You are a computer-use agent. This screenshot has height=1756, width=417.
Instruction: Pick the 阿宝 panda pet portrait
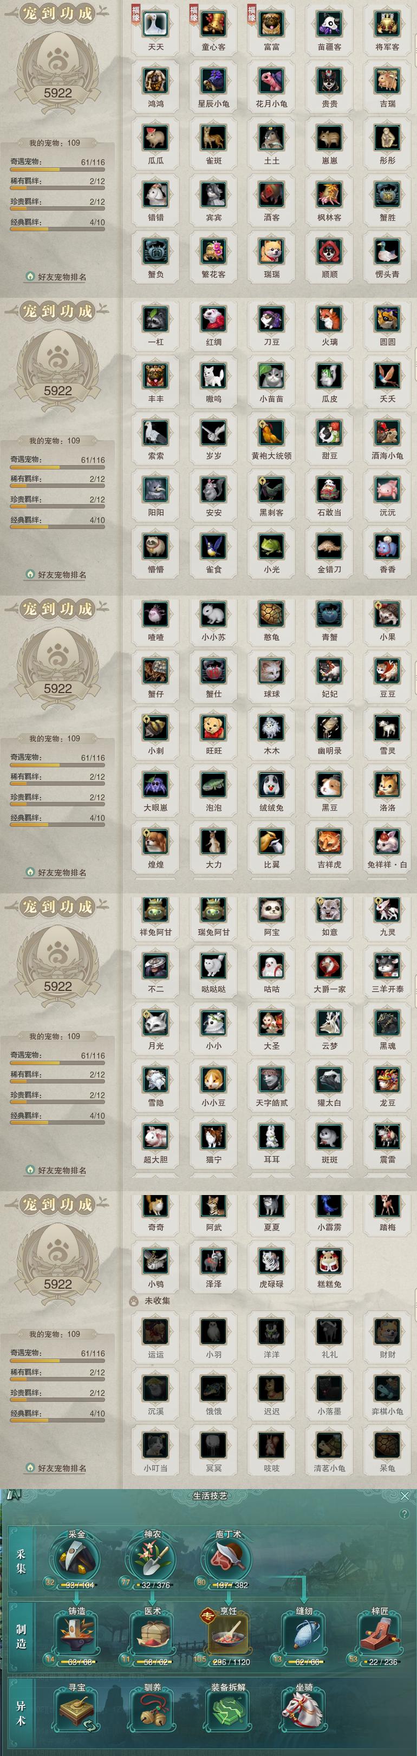[271, 909]
